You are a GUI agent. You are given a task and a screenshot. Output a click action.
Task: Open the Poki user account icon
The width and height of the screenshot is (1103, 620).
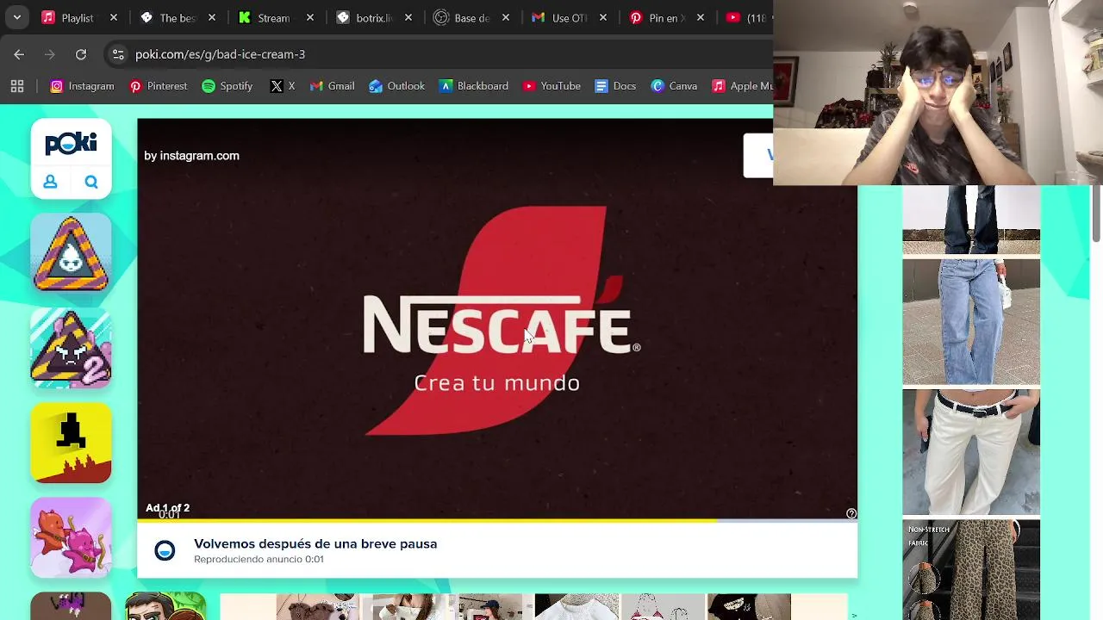coord(50,182)
